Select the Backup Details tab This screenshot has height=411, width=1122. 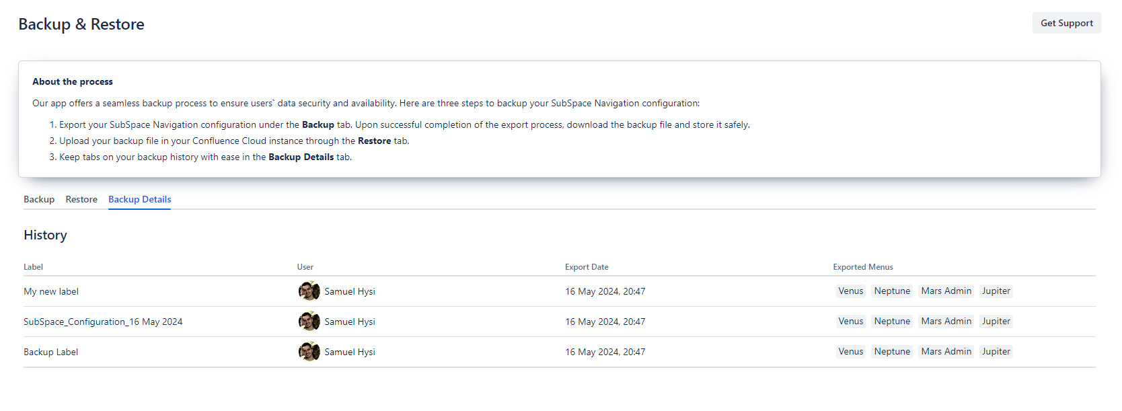pos(139,199)
